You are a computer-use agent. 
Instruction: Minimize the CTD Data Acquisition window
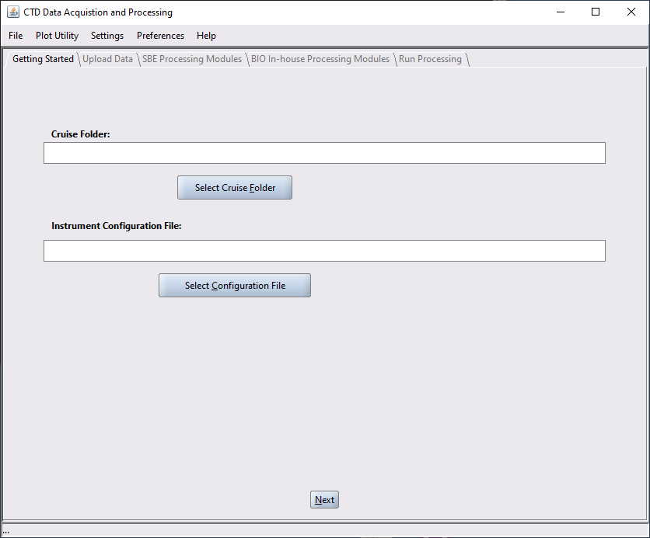pyautogui.click(x=561, y=12)
